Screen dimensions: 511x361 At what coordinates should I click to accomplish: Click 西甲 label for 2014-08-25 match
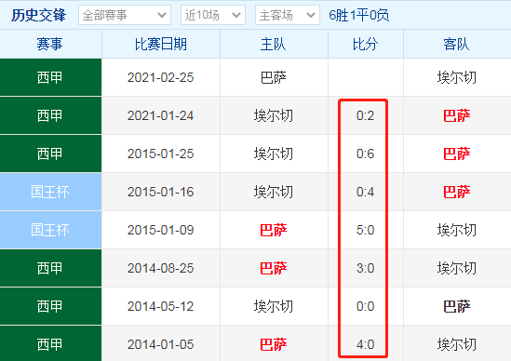[49, 268]
